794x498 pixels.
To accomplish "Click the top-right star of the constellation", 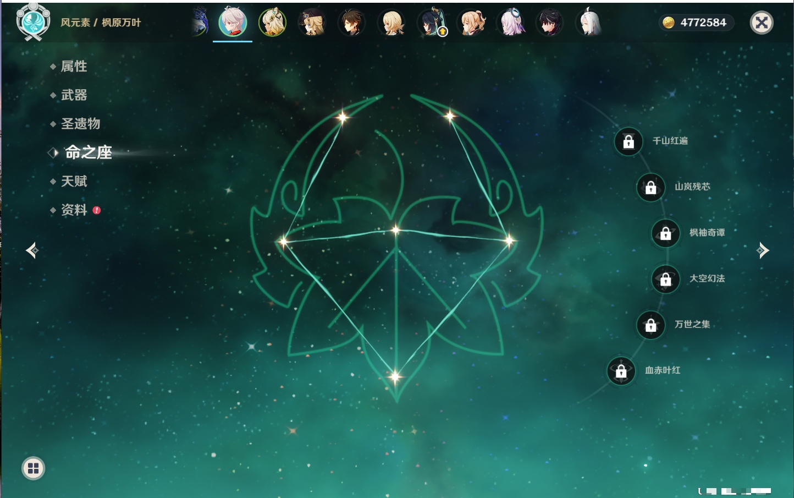I will click(x=450, y=116).
